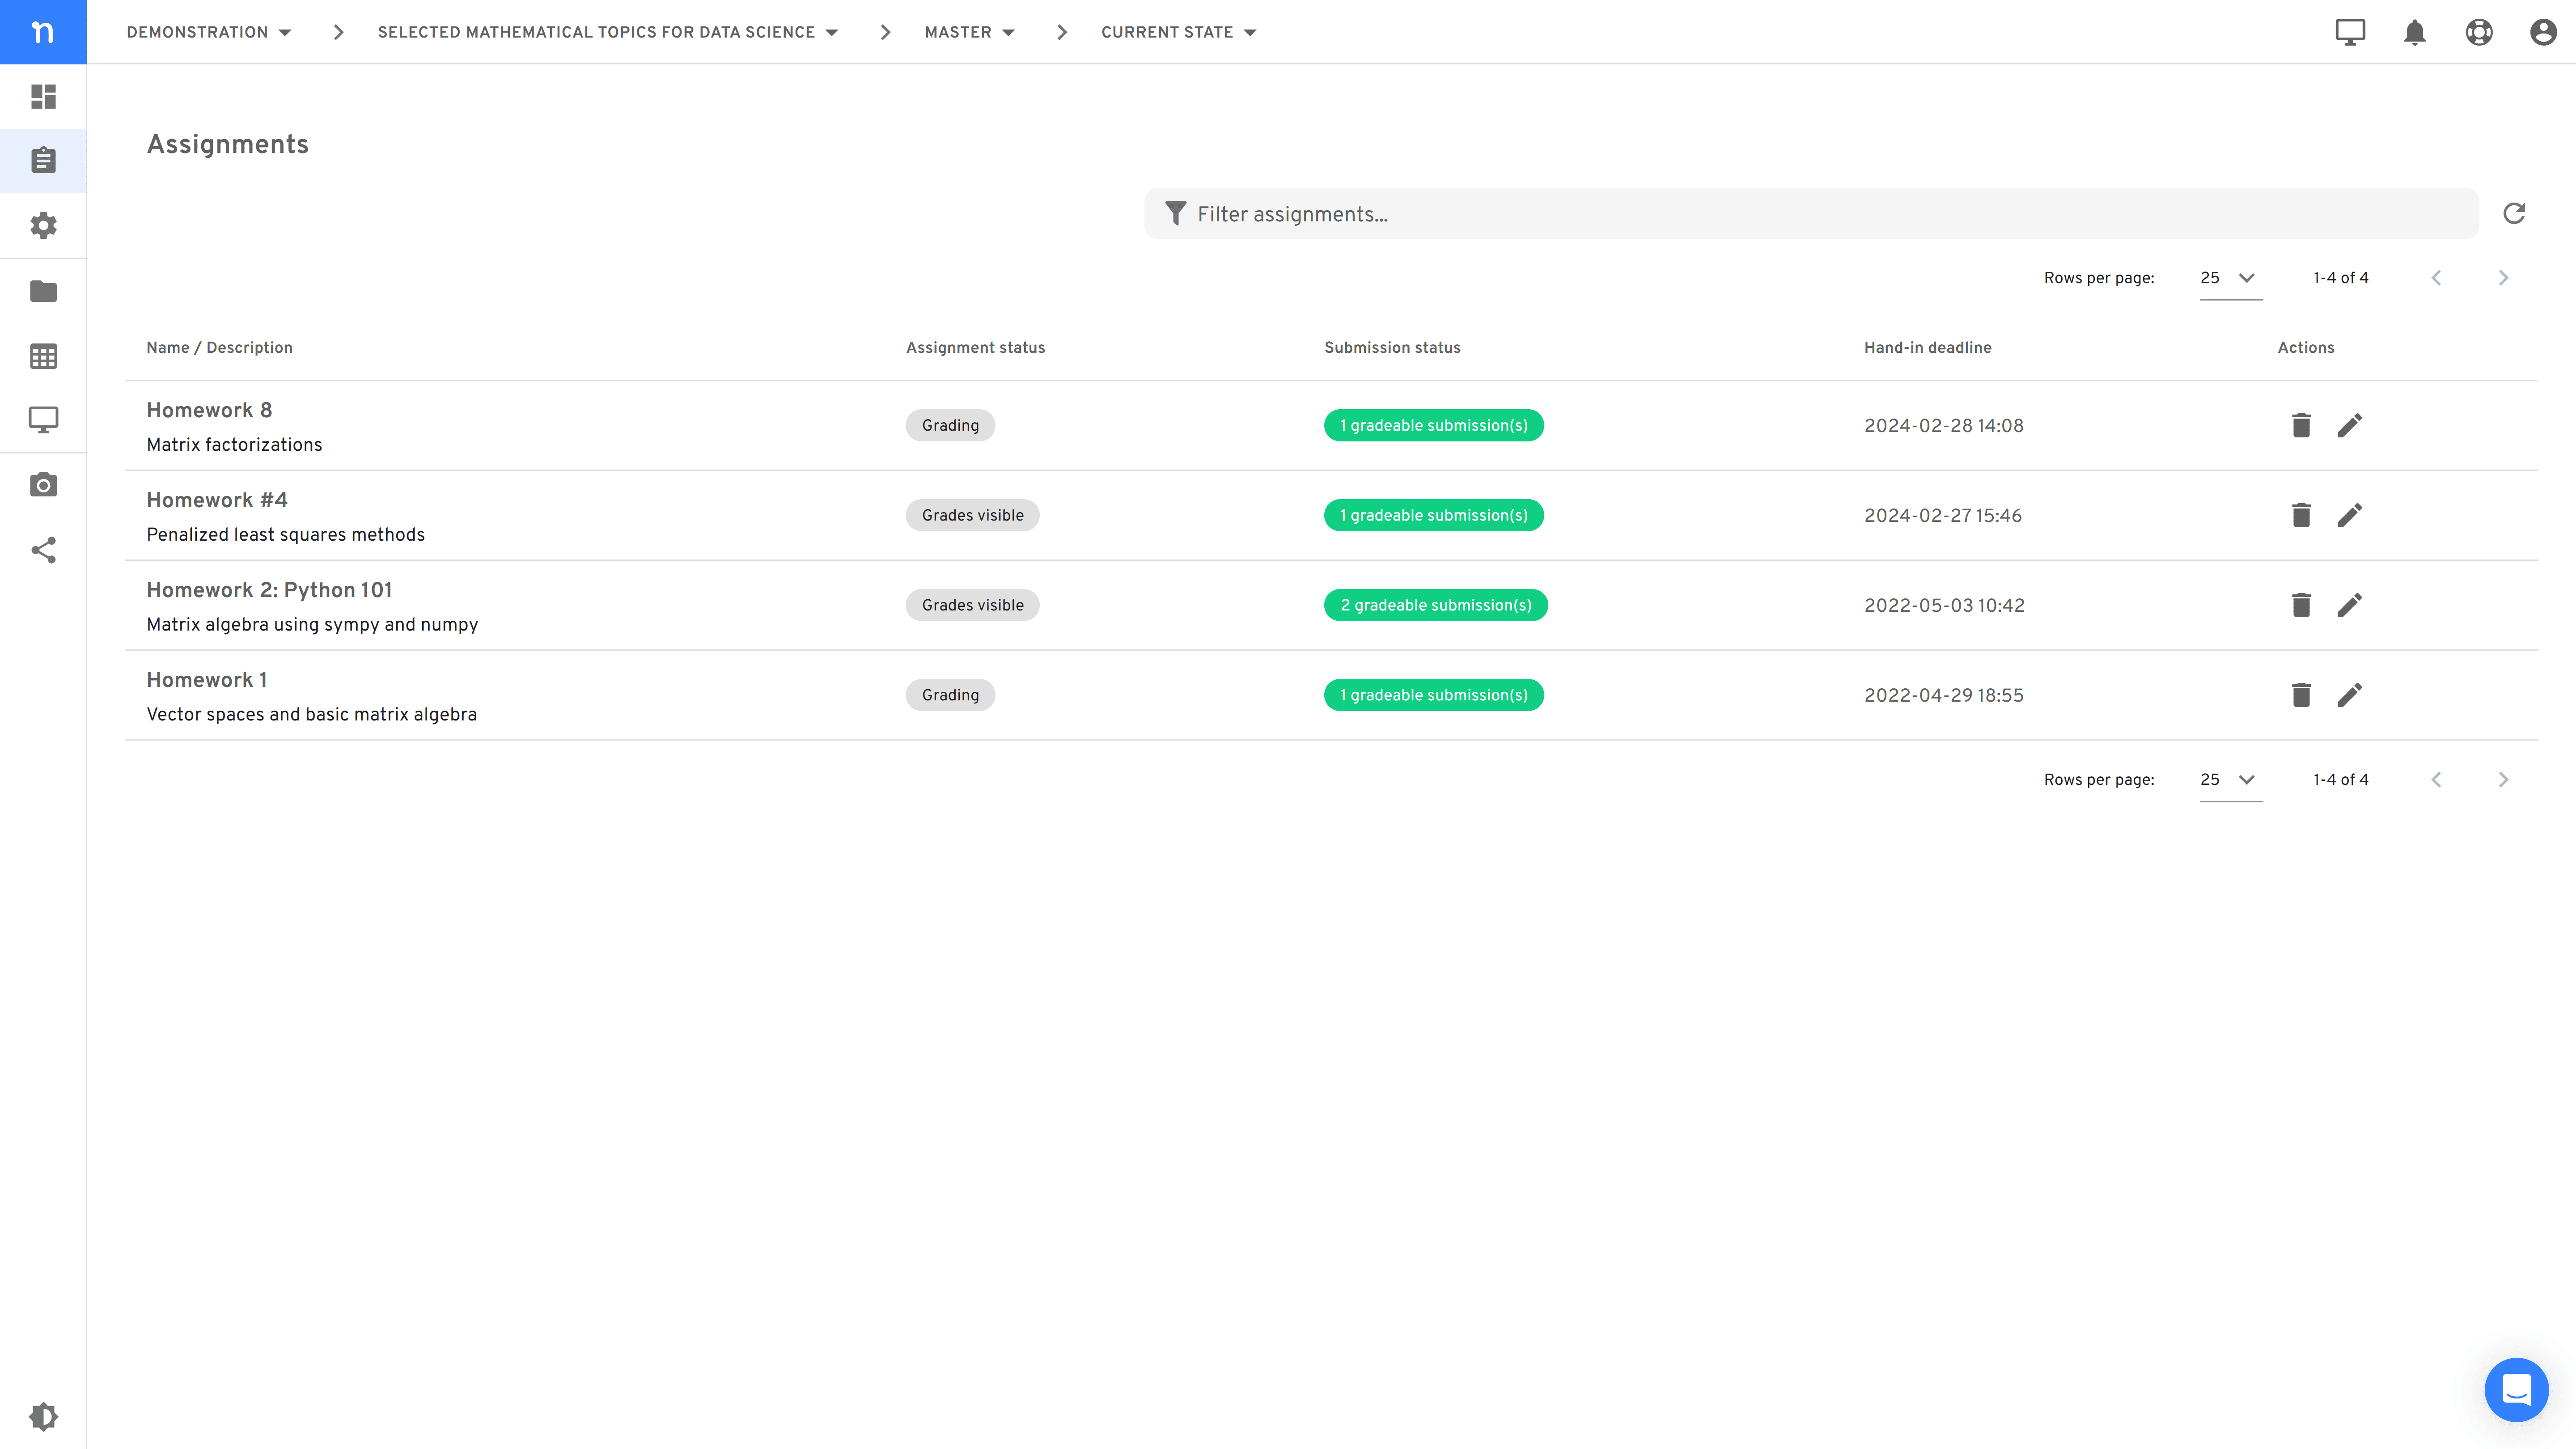
Task: Open the dashboard icon in sidebar
Action: pos(43,96)
